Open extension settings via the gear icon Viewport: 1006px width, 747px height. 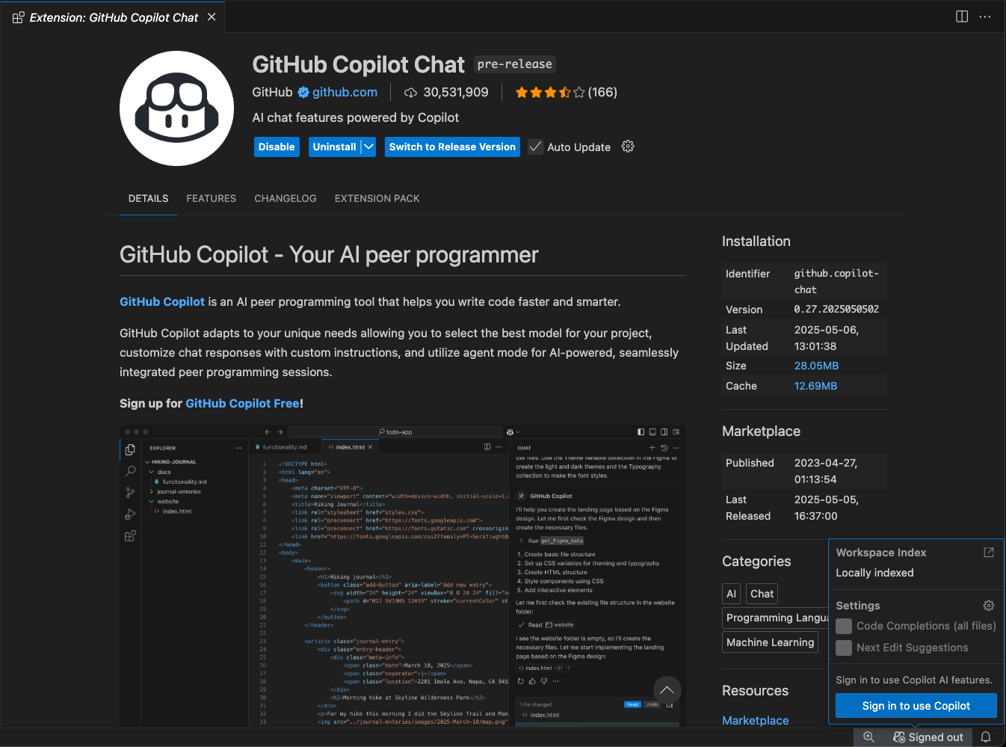(628, 147)
